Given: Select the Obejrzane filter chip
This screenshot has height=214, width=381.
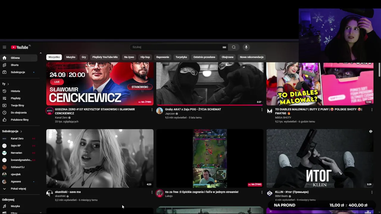Looking at the screenshot, I should pyautogui.click(x=228, y=57).
